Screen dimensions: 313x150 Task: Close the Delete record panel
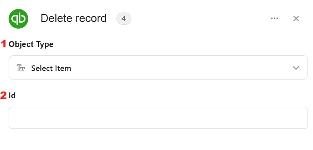(x=296, y=18)
